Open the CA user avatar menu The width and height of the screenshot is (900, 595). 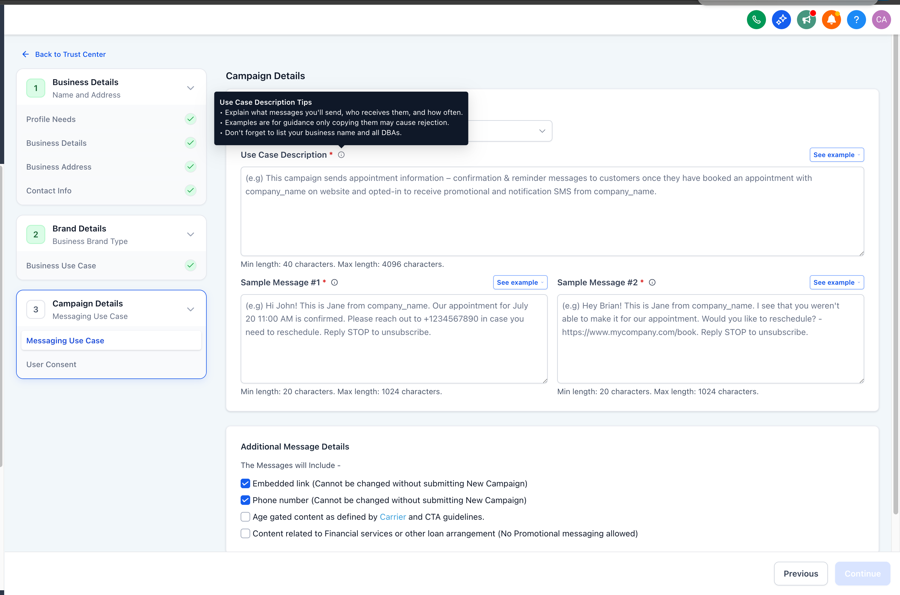tap(882, 20)
